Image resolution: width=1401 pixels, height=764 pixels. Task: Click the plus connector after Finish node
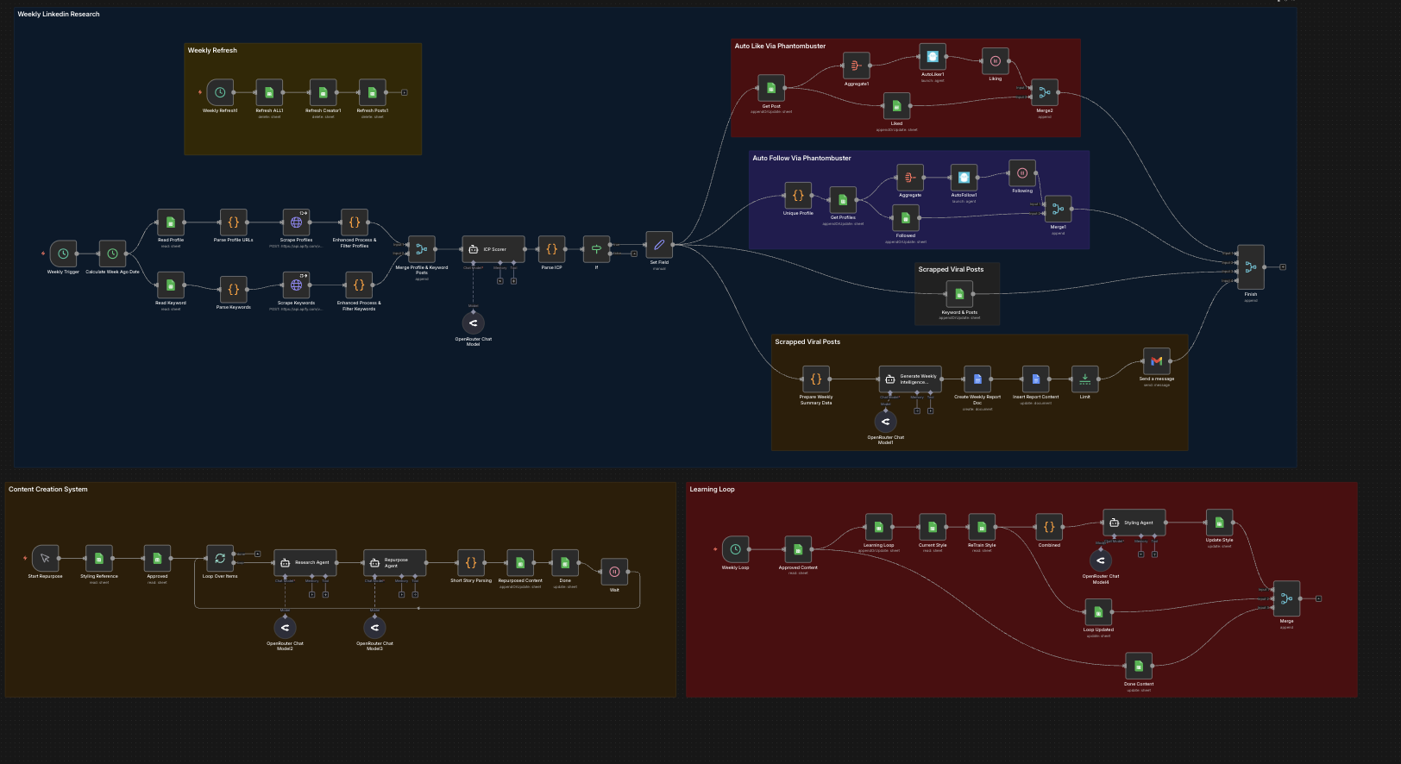[x=1283, y=267]
